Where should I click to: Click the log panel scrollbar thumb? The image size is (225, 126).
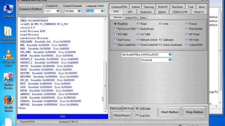pos(105,85)
